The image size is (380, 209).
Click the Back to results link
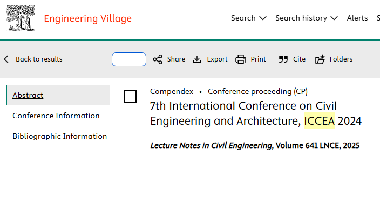pyautogui.click(x=39, y=59)
